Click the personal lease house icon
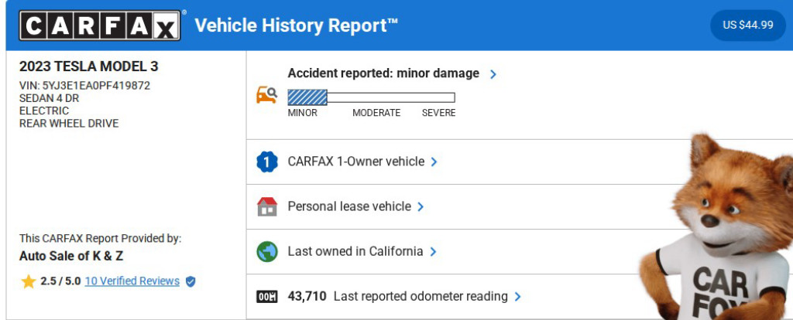793x320 pixels. (266, 207)
